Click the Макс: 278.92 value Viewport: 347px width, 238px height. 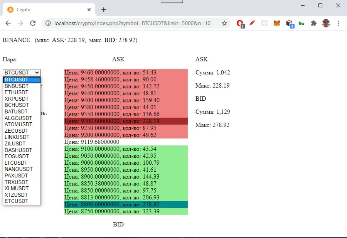(212, 125)
